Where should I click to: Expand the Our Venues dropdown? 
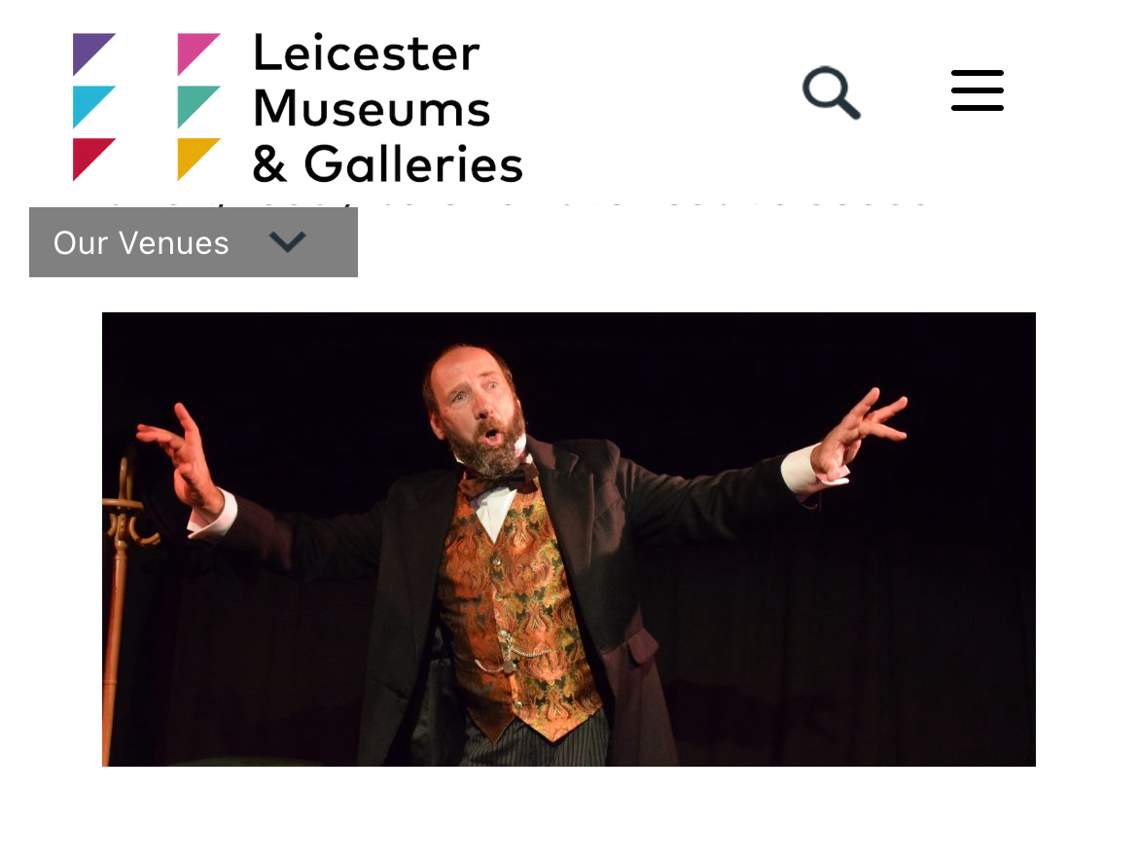(193, 241)
